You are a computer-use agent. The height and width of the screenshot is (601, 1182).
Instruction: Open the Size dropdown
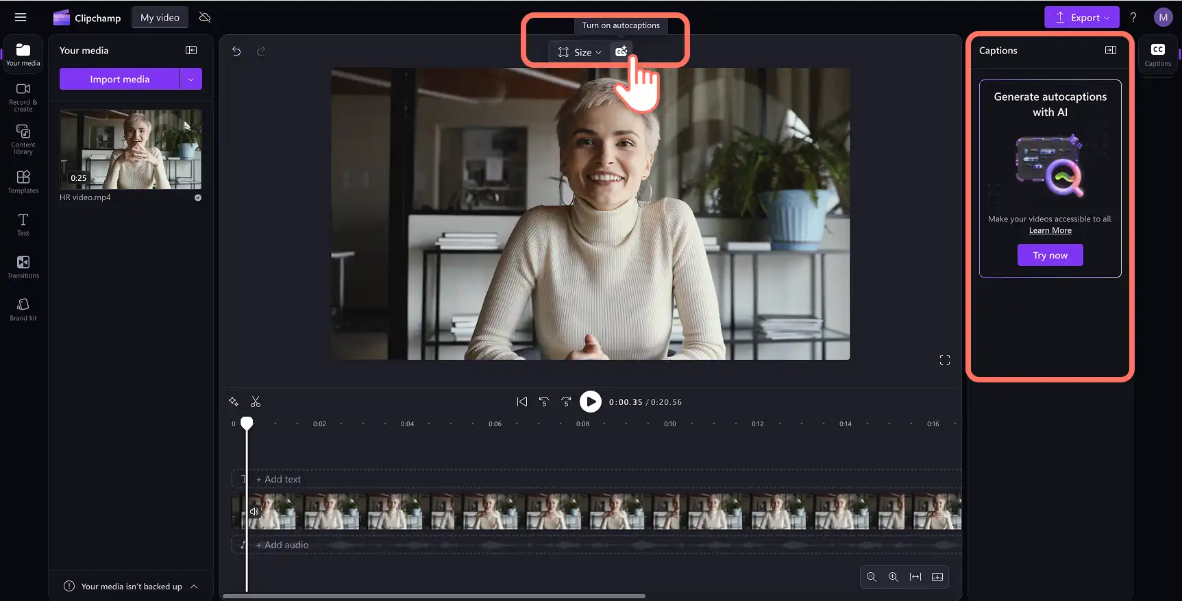580,52
